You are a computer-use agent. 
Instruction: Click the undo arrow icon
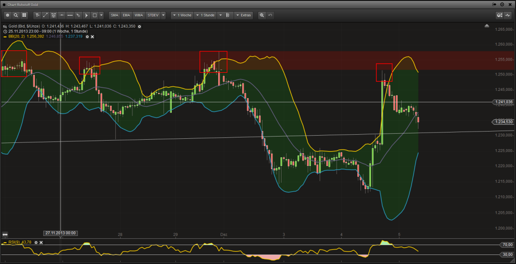(270, 15)
